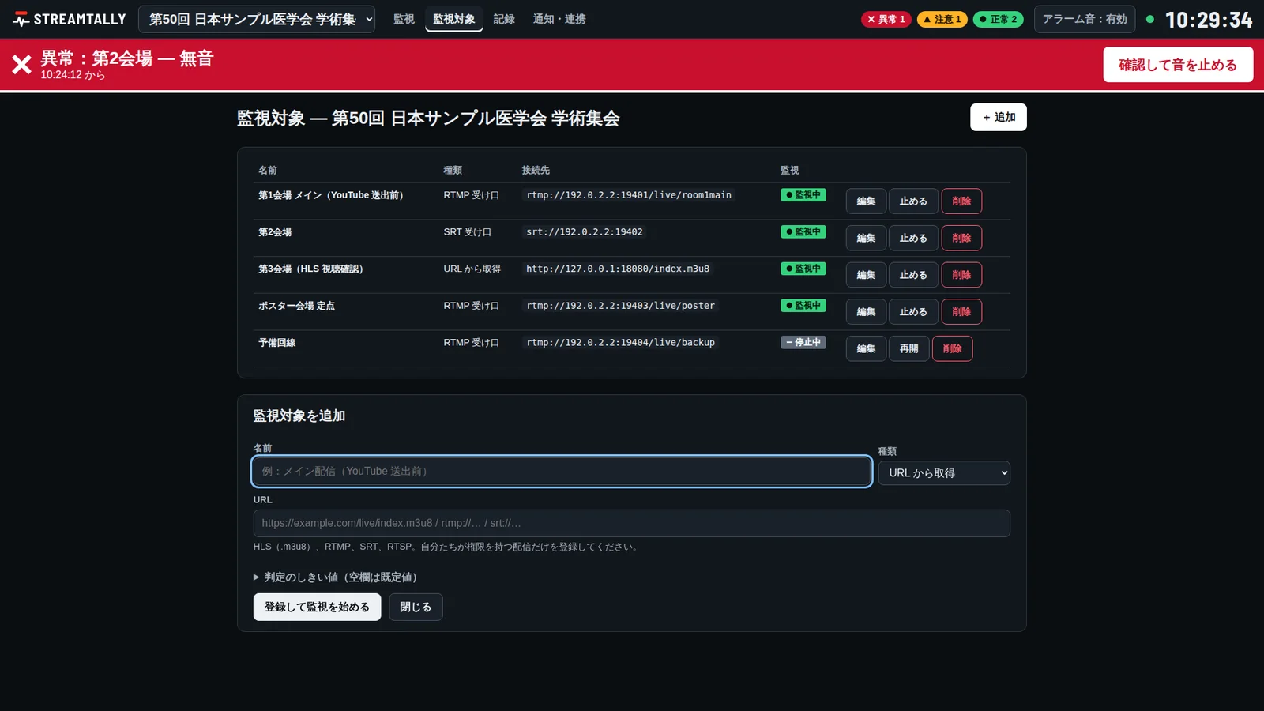Click the 監視中 badge for 第3会場
This screenshot has width=1264, height=711.
coord(803,269)
